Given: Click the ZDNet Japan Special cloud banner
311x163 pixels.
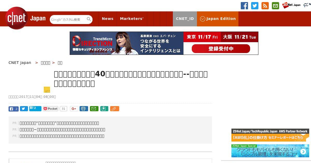Looking at the screenshot, I should (x=270, y=151).
